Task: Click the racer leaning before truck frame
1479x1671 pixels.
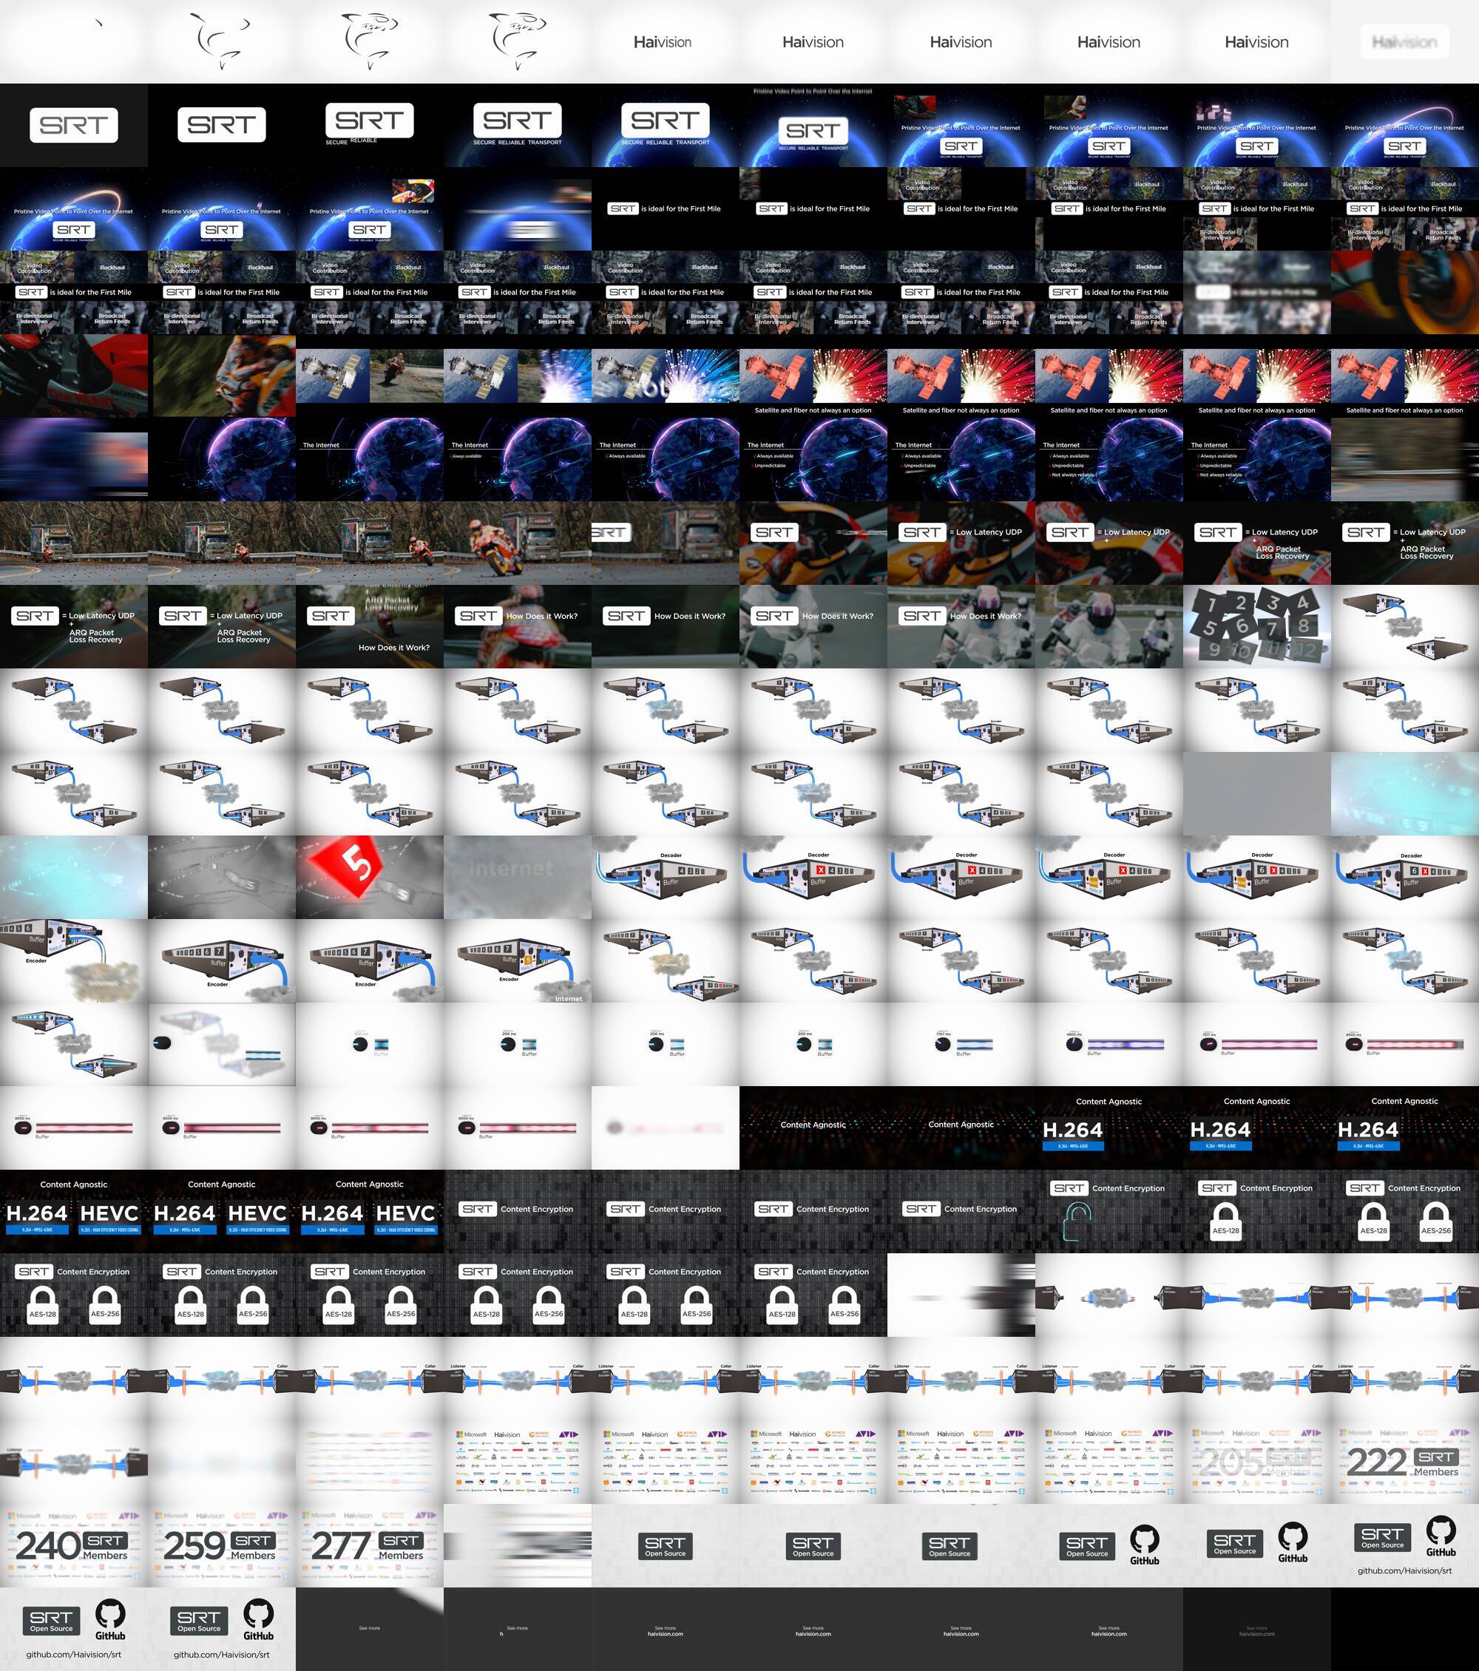Action: (x=518, y=543)
